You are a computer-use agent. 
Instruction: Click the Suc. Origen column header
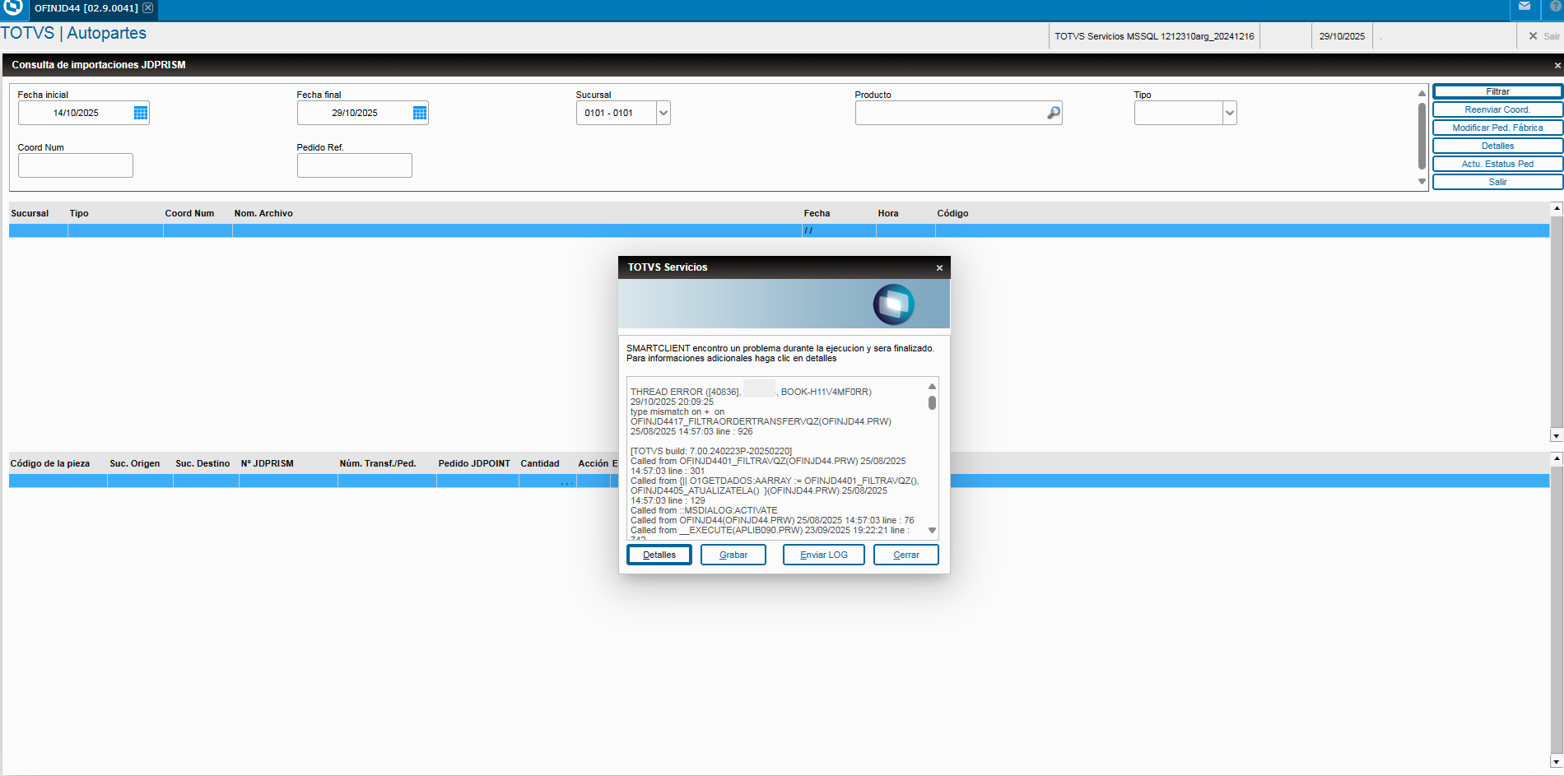click(x=135, y=463)
